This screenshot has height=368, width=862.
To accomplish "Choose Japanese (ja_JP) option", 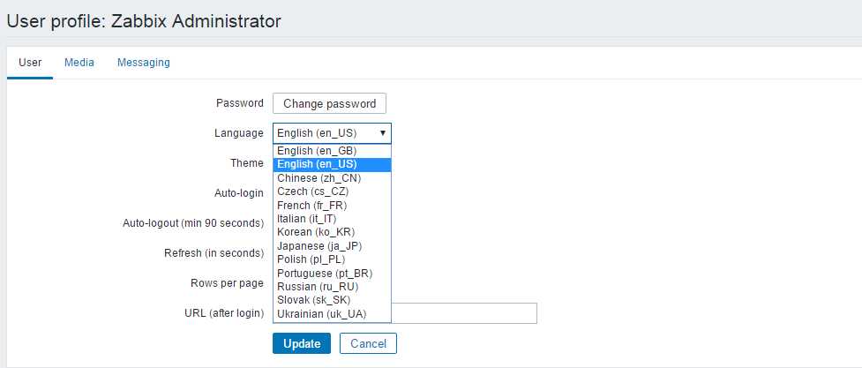I will tap(332, 246).
